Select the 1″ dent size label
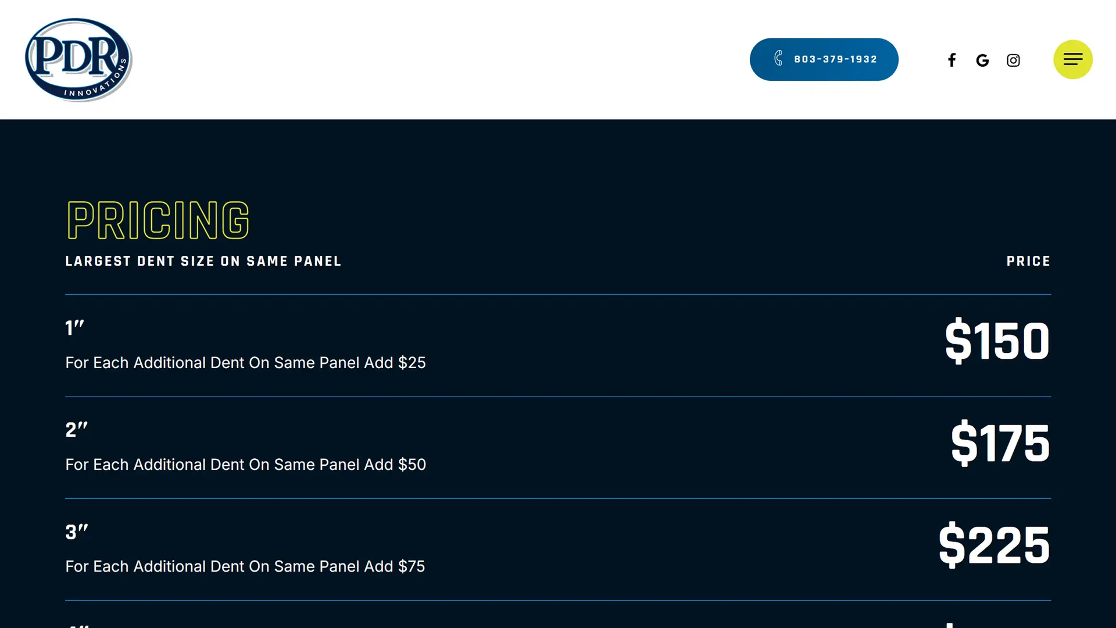 coord(74,328)
